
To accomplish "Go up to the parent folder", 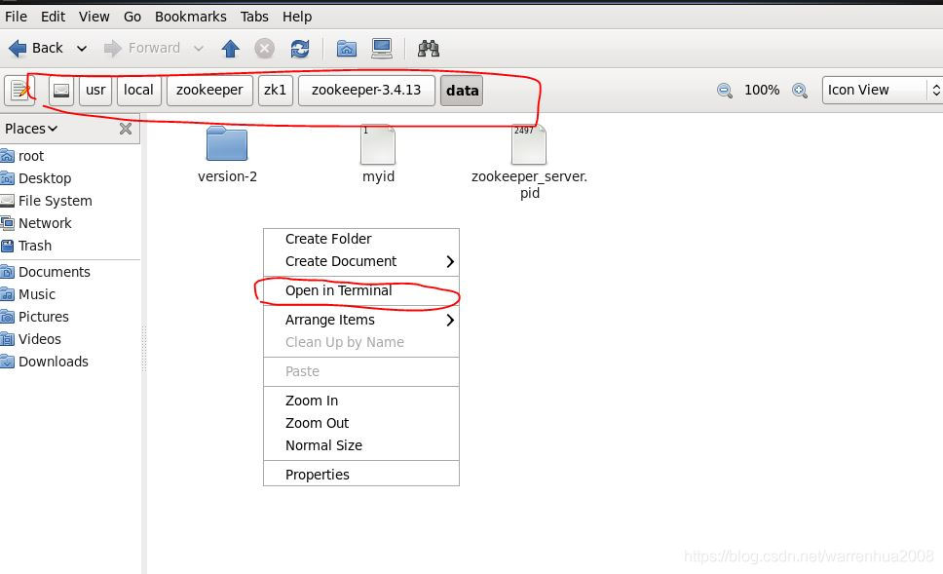I will point(230,48).
